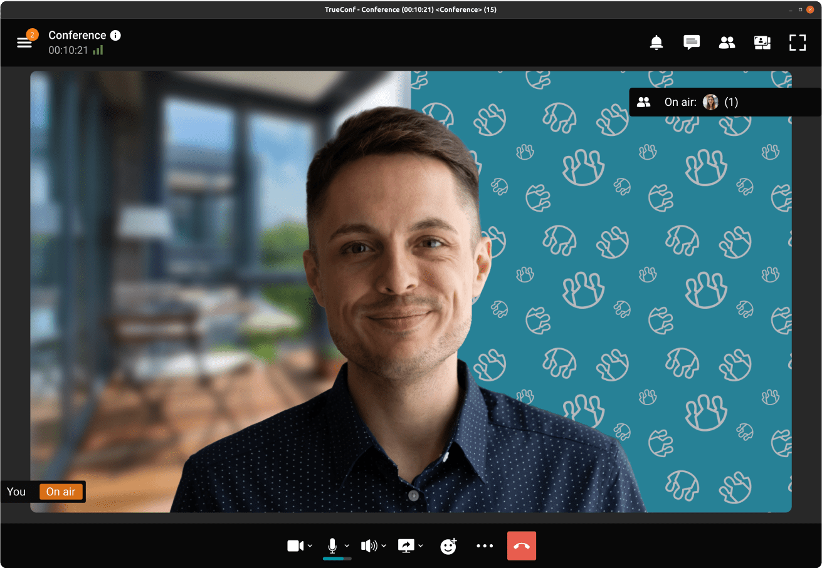Click the microphone level bar
Image resolution: width=822 pixels, height=568 pixels.
click(x=337, y=558)
